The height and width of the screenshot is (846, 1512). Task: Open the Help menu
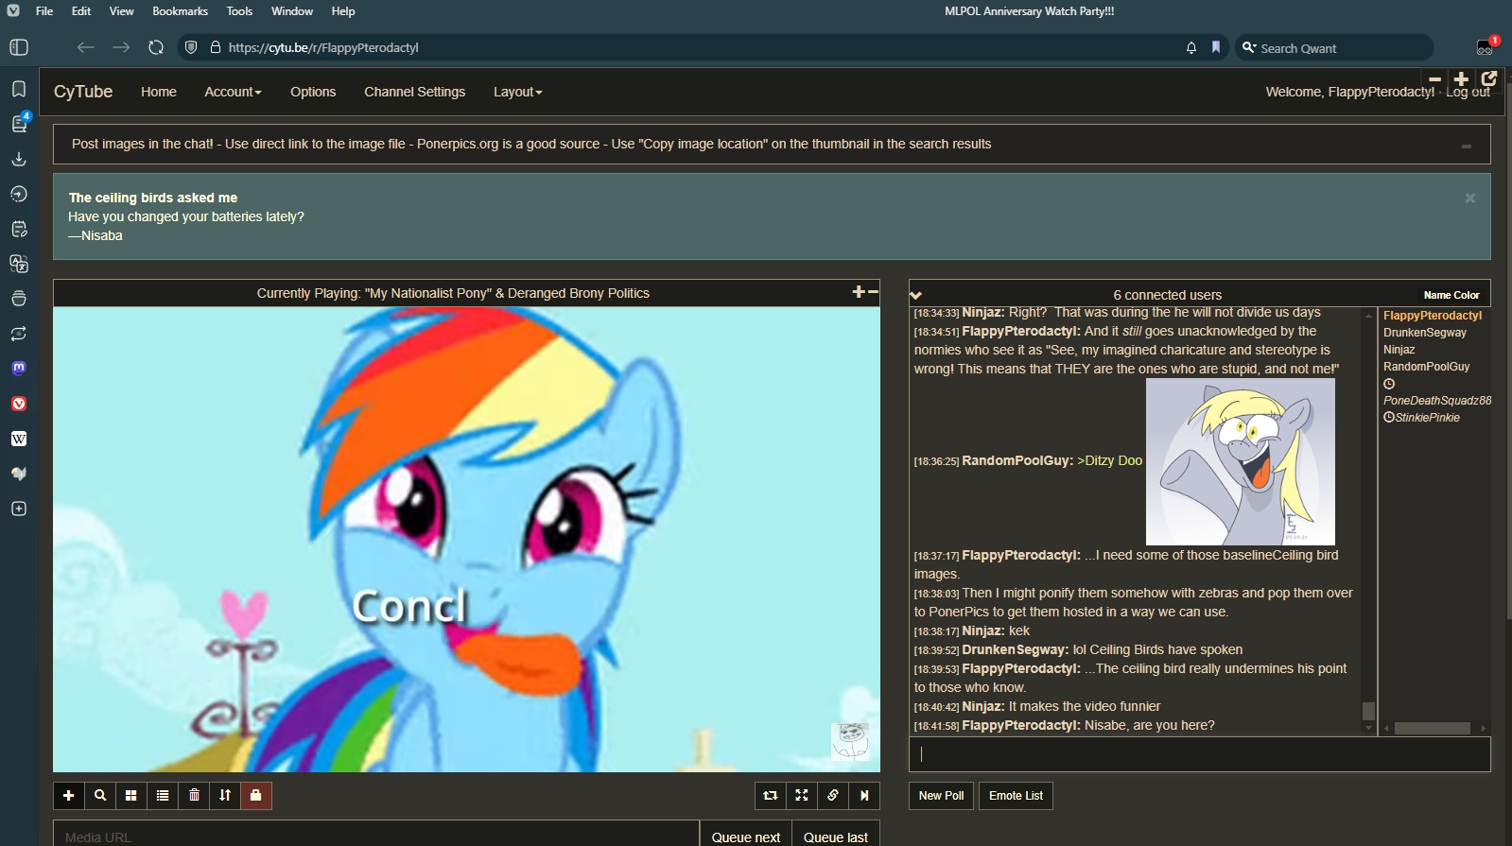point(343,11)
